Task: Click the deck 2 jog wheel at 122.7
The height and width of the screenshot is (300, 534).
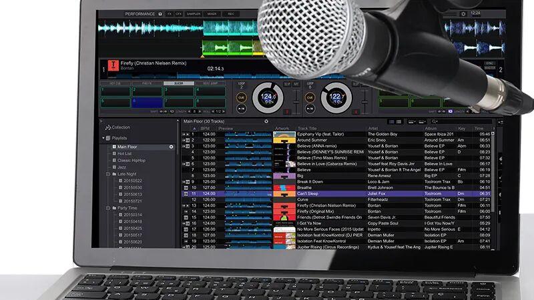Action: (x=336, y=98)
